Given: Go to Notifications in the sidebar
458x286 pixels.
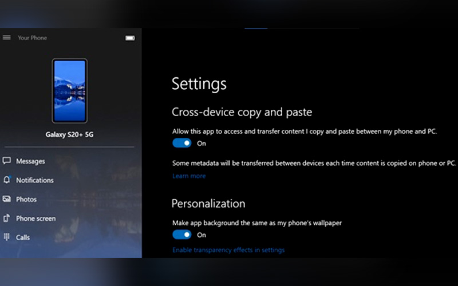Looking at the screenshot, I should click(35, 180).
